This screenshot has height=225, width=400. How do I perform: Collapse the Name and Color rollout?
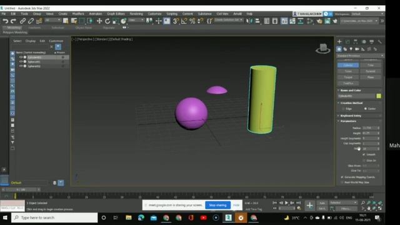pos(351,90)
